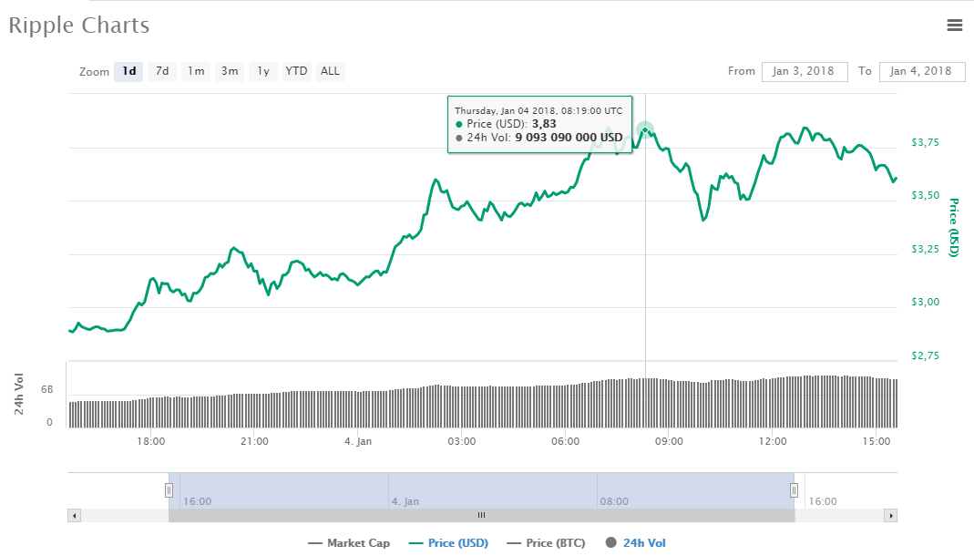Select the 1m zoom range

click(x=196, y=71)
